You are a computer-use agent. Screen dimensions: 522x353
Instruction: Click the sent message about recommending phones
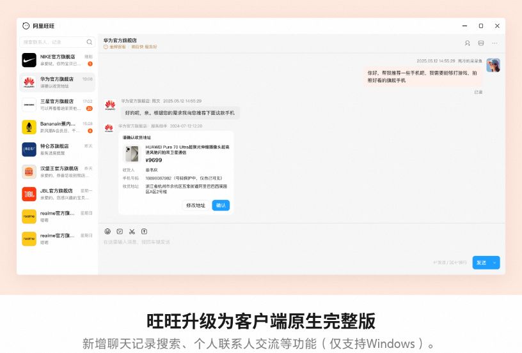point(422,77)
